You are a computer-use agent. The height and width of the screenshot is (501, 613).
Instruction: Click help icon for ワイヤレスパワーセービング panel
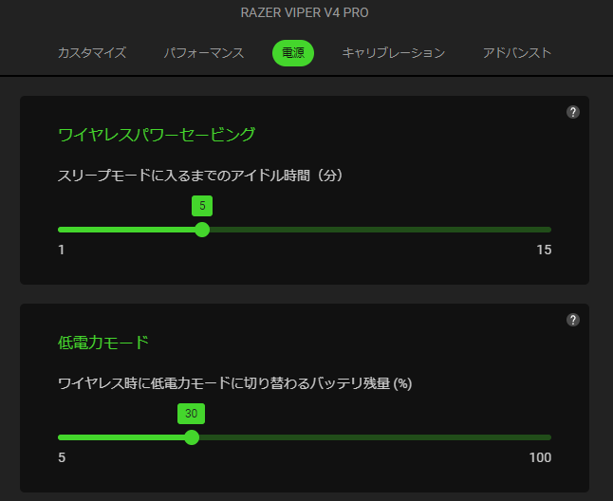pyautogui.click(x=573, y=112)
